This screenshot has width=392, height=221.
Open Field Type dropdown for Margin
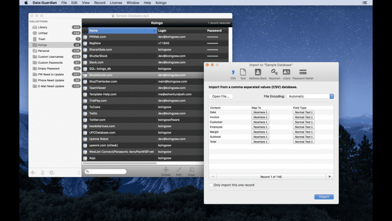pos(304,132)
